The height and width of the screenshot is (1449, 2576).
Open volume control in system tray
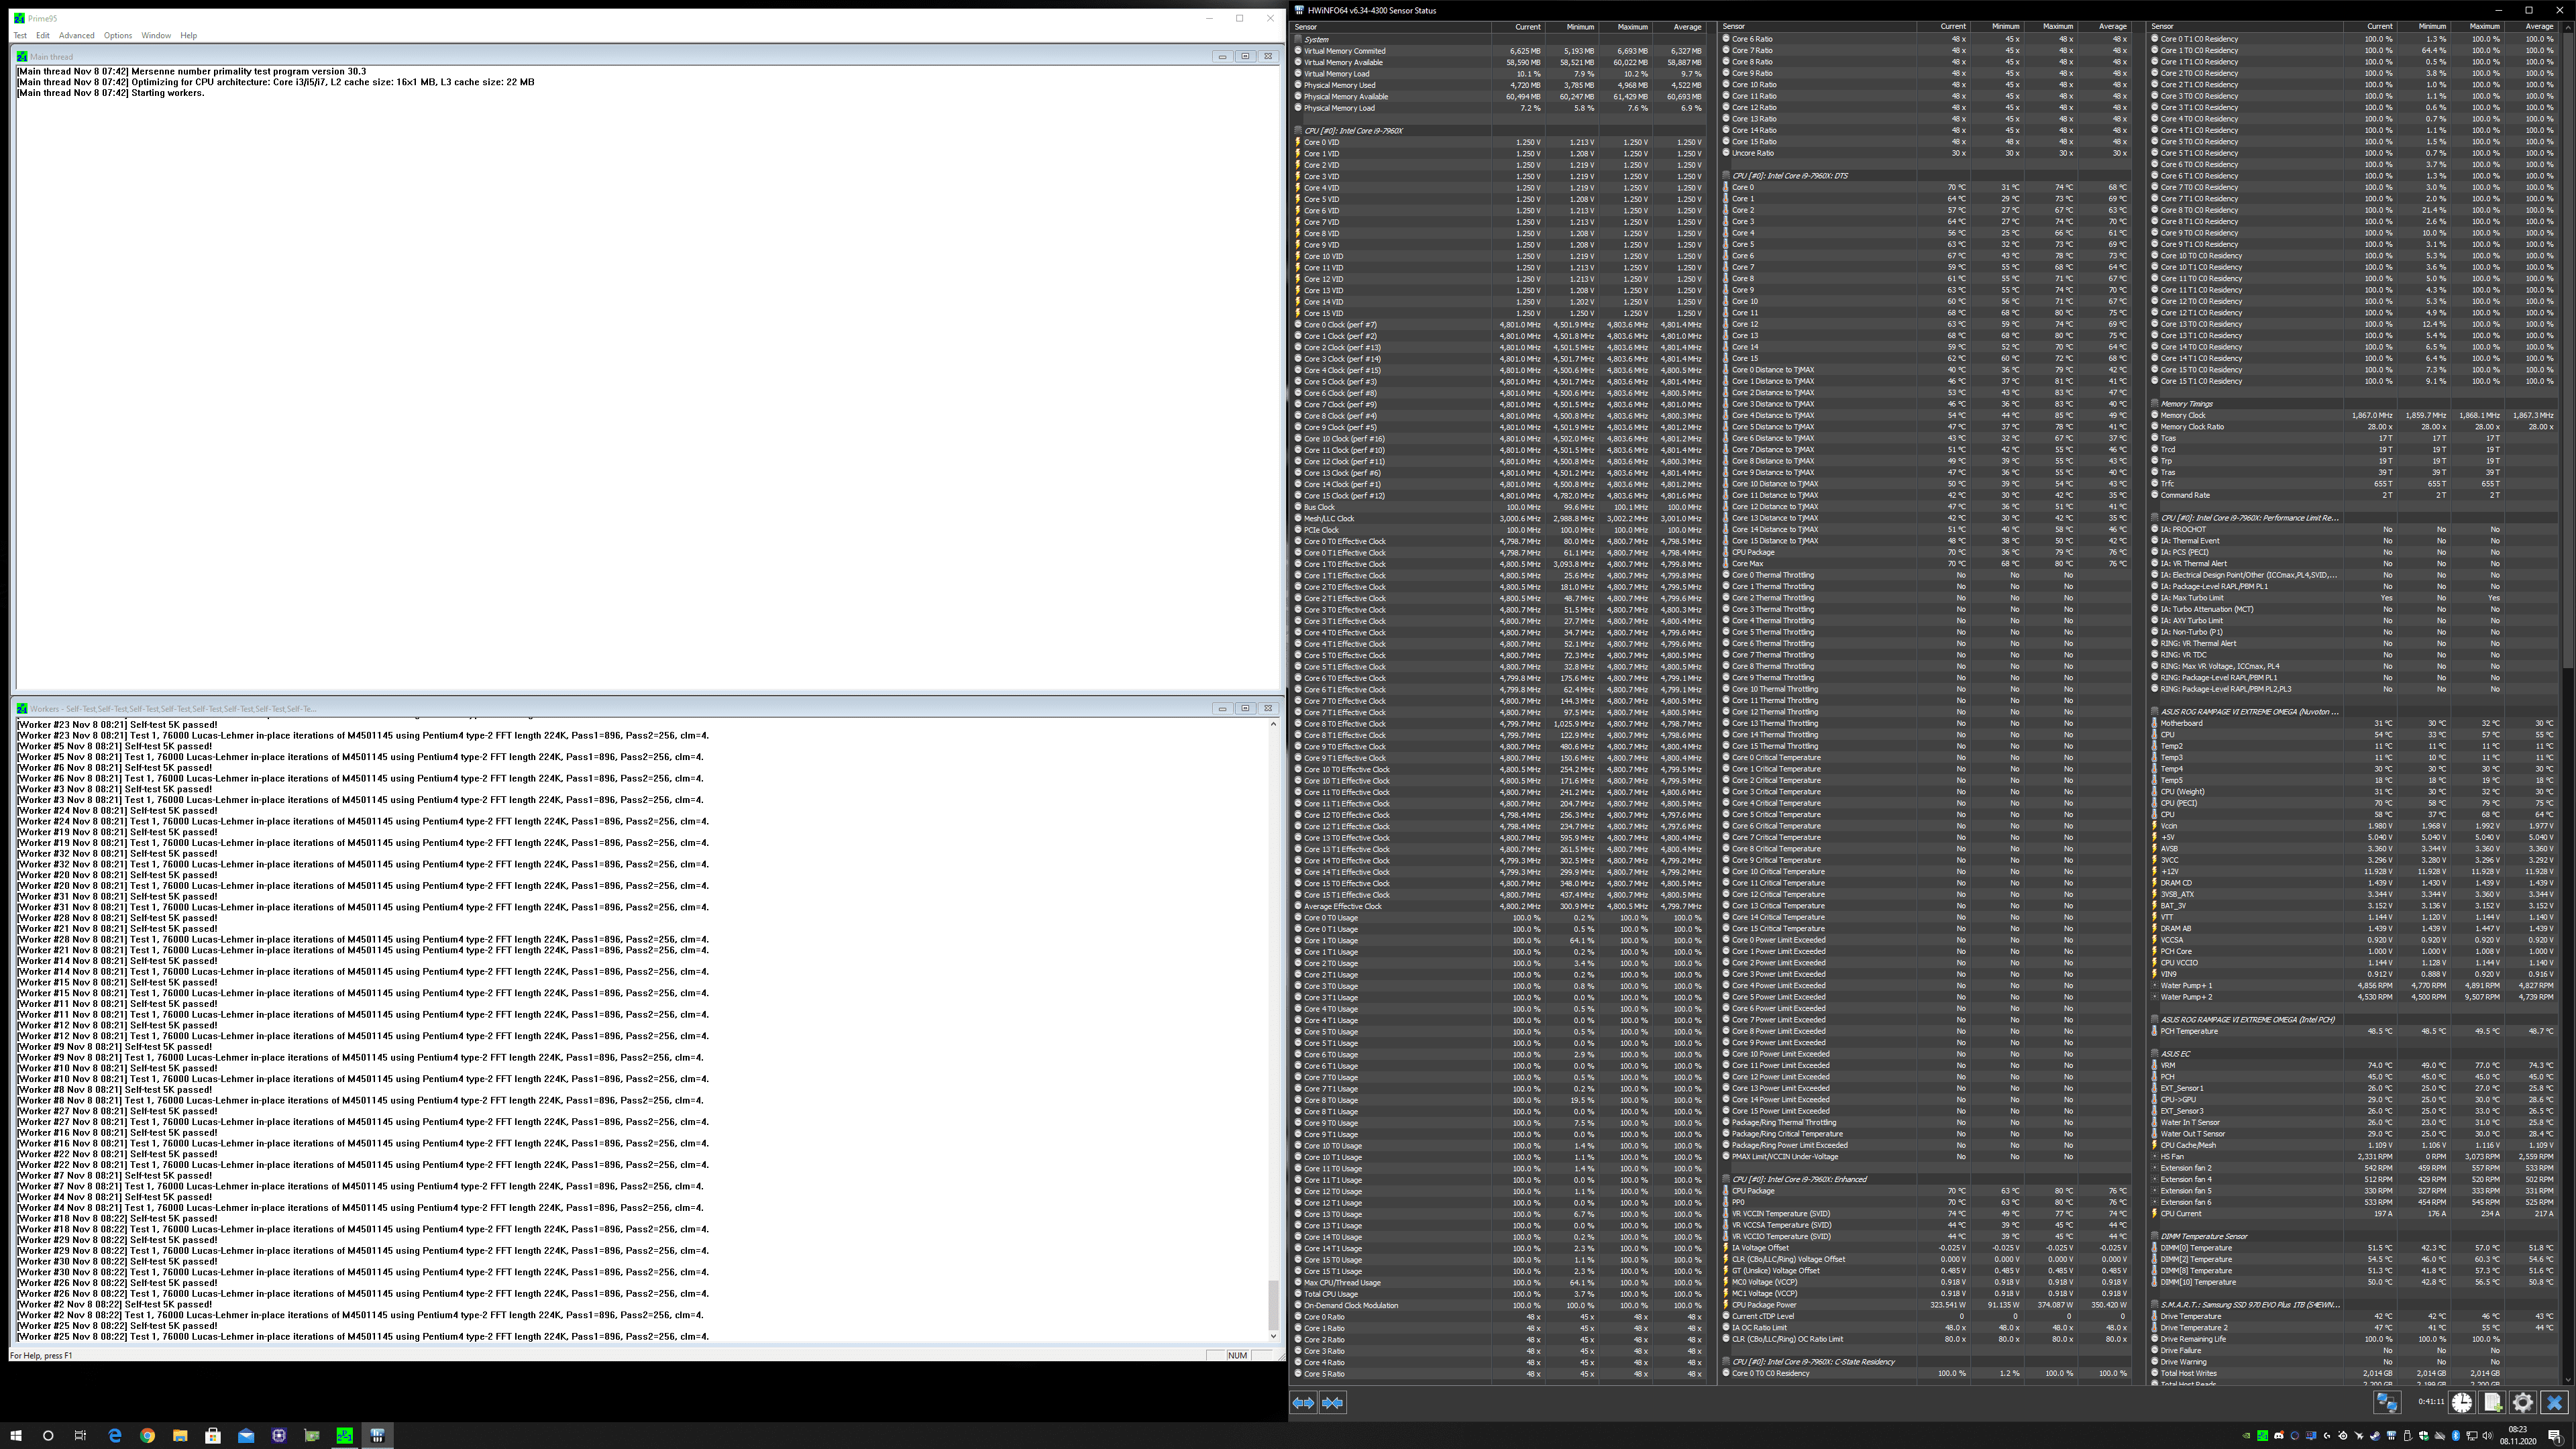(2488, 1435)
